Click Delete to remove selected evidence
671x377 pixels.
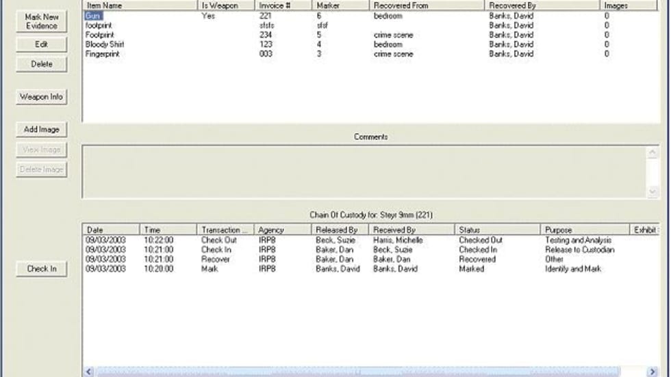pyautogui.click(x=41, y=64)
